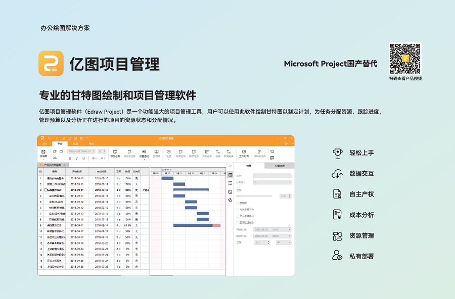This screenshot has height=299, width=455.
Task: Click the undo arrow in the title bar
Action: (50, 138)
